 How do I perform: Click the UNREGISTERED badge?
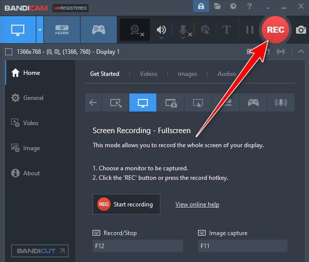click(70, 8)
